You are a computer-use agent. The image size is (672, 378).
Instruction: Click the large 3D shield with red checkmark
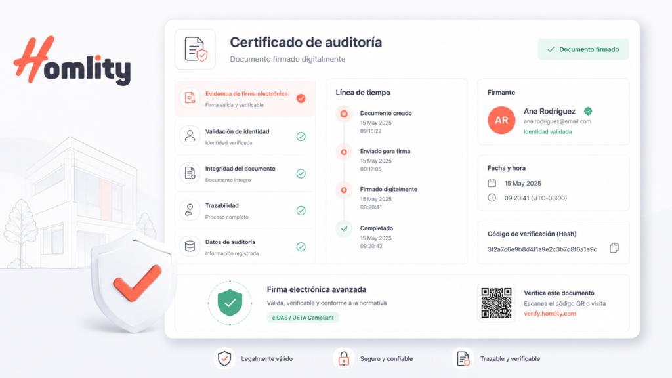point(135,283)
